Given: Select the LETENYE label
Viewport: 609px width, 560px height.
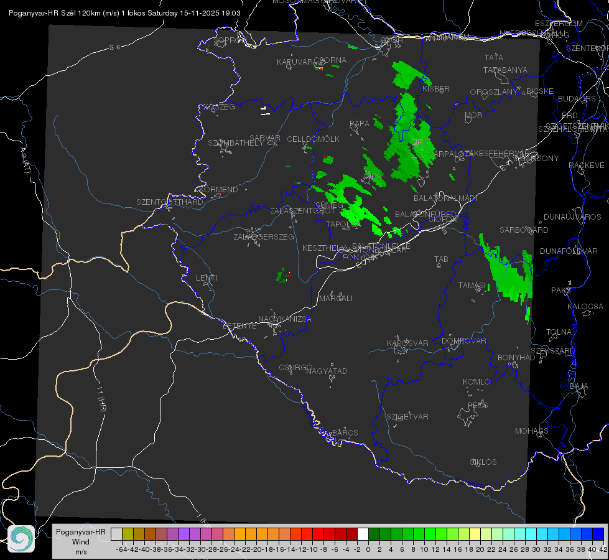Looking at the screenshot, I should pyautogui.click(x=239, y=326).
